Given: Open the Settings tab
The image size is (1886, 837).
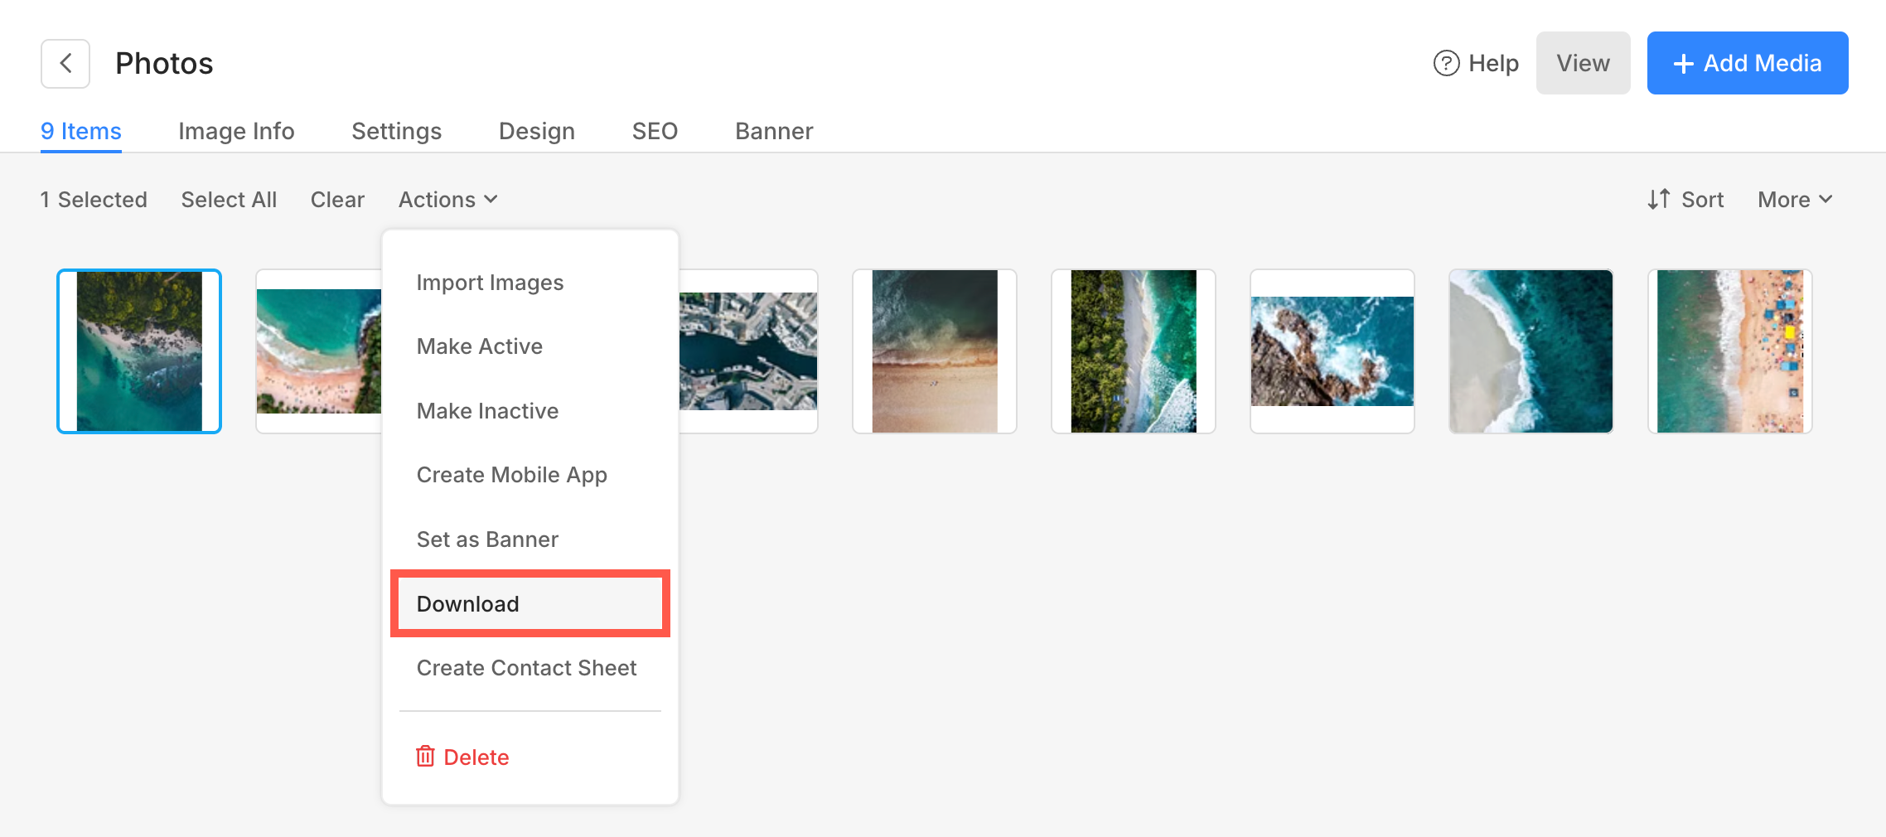Looking at the screenshot, I should pos(396,131).
